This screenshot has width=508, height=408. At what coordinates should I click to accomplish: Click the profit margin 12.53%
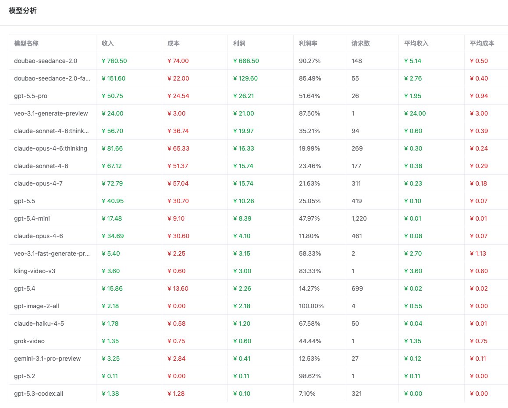point(309,359)
